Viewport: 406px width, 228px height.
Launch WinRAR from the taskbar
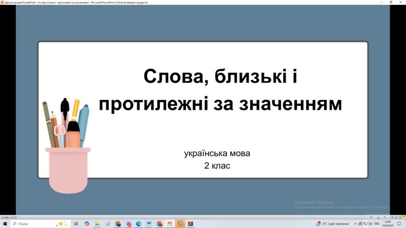(190, 224)
